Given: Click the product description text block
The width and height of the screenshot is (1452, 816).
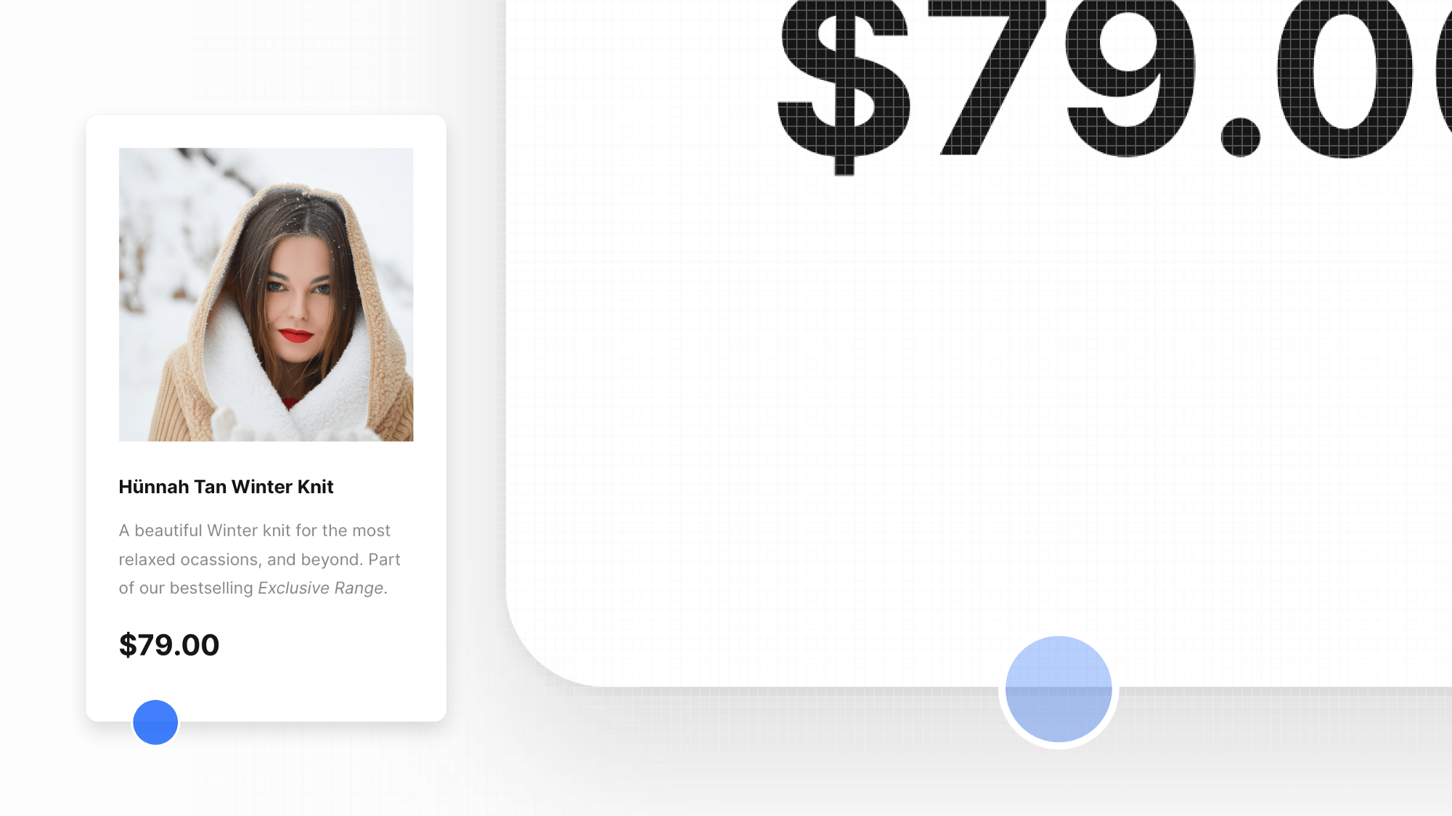Looking at the screenshot, I should (259, 558).
